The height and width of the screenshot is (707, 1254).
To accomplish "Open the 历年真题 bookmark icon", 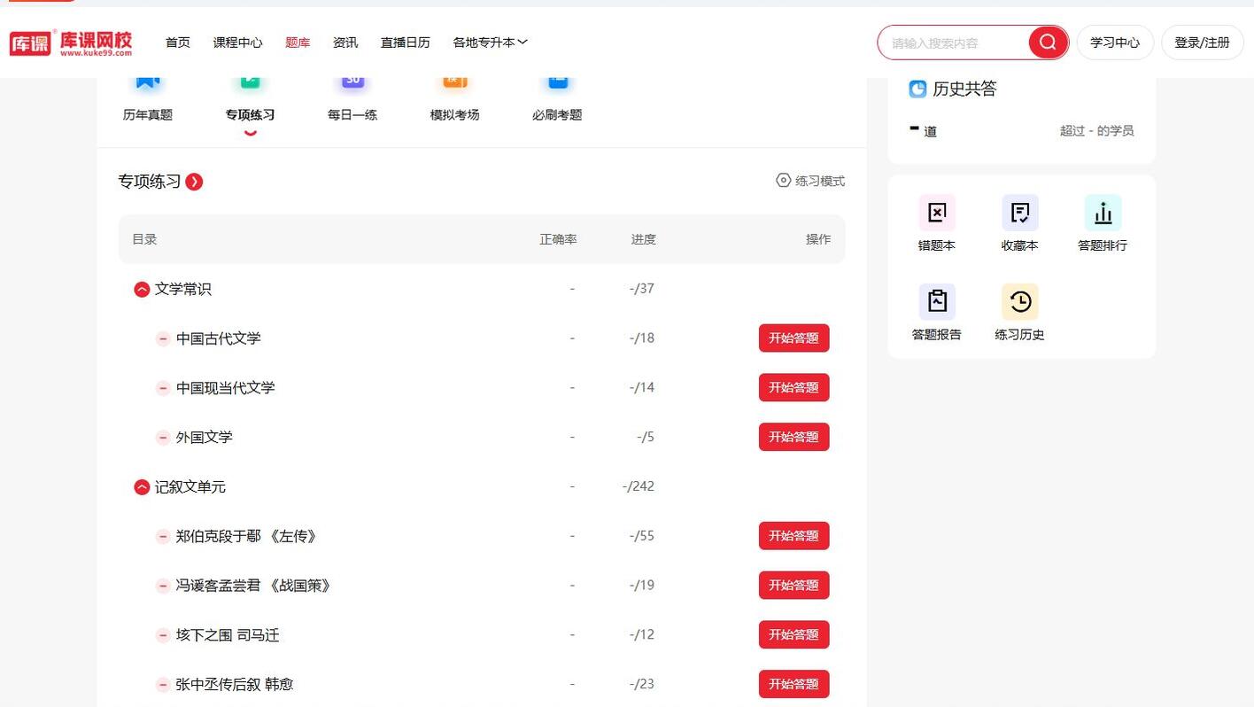I will pos(148,82).
